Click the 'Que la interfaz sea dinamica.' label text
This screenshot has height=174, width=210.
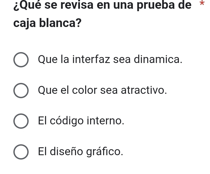(110, 59)
